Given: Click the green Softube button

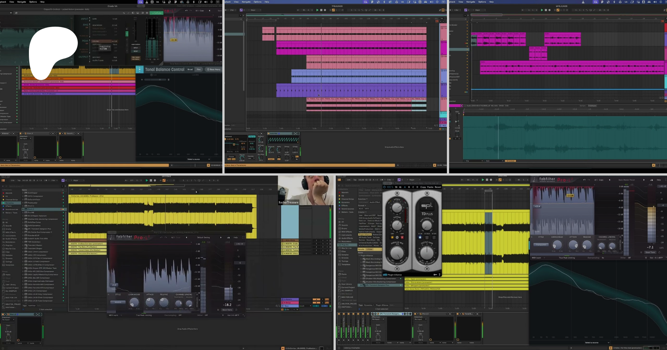Looking at the screenshot, I should click(157, 13).
